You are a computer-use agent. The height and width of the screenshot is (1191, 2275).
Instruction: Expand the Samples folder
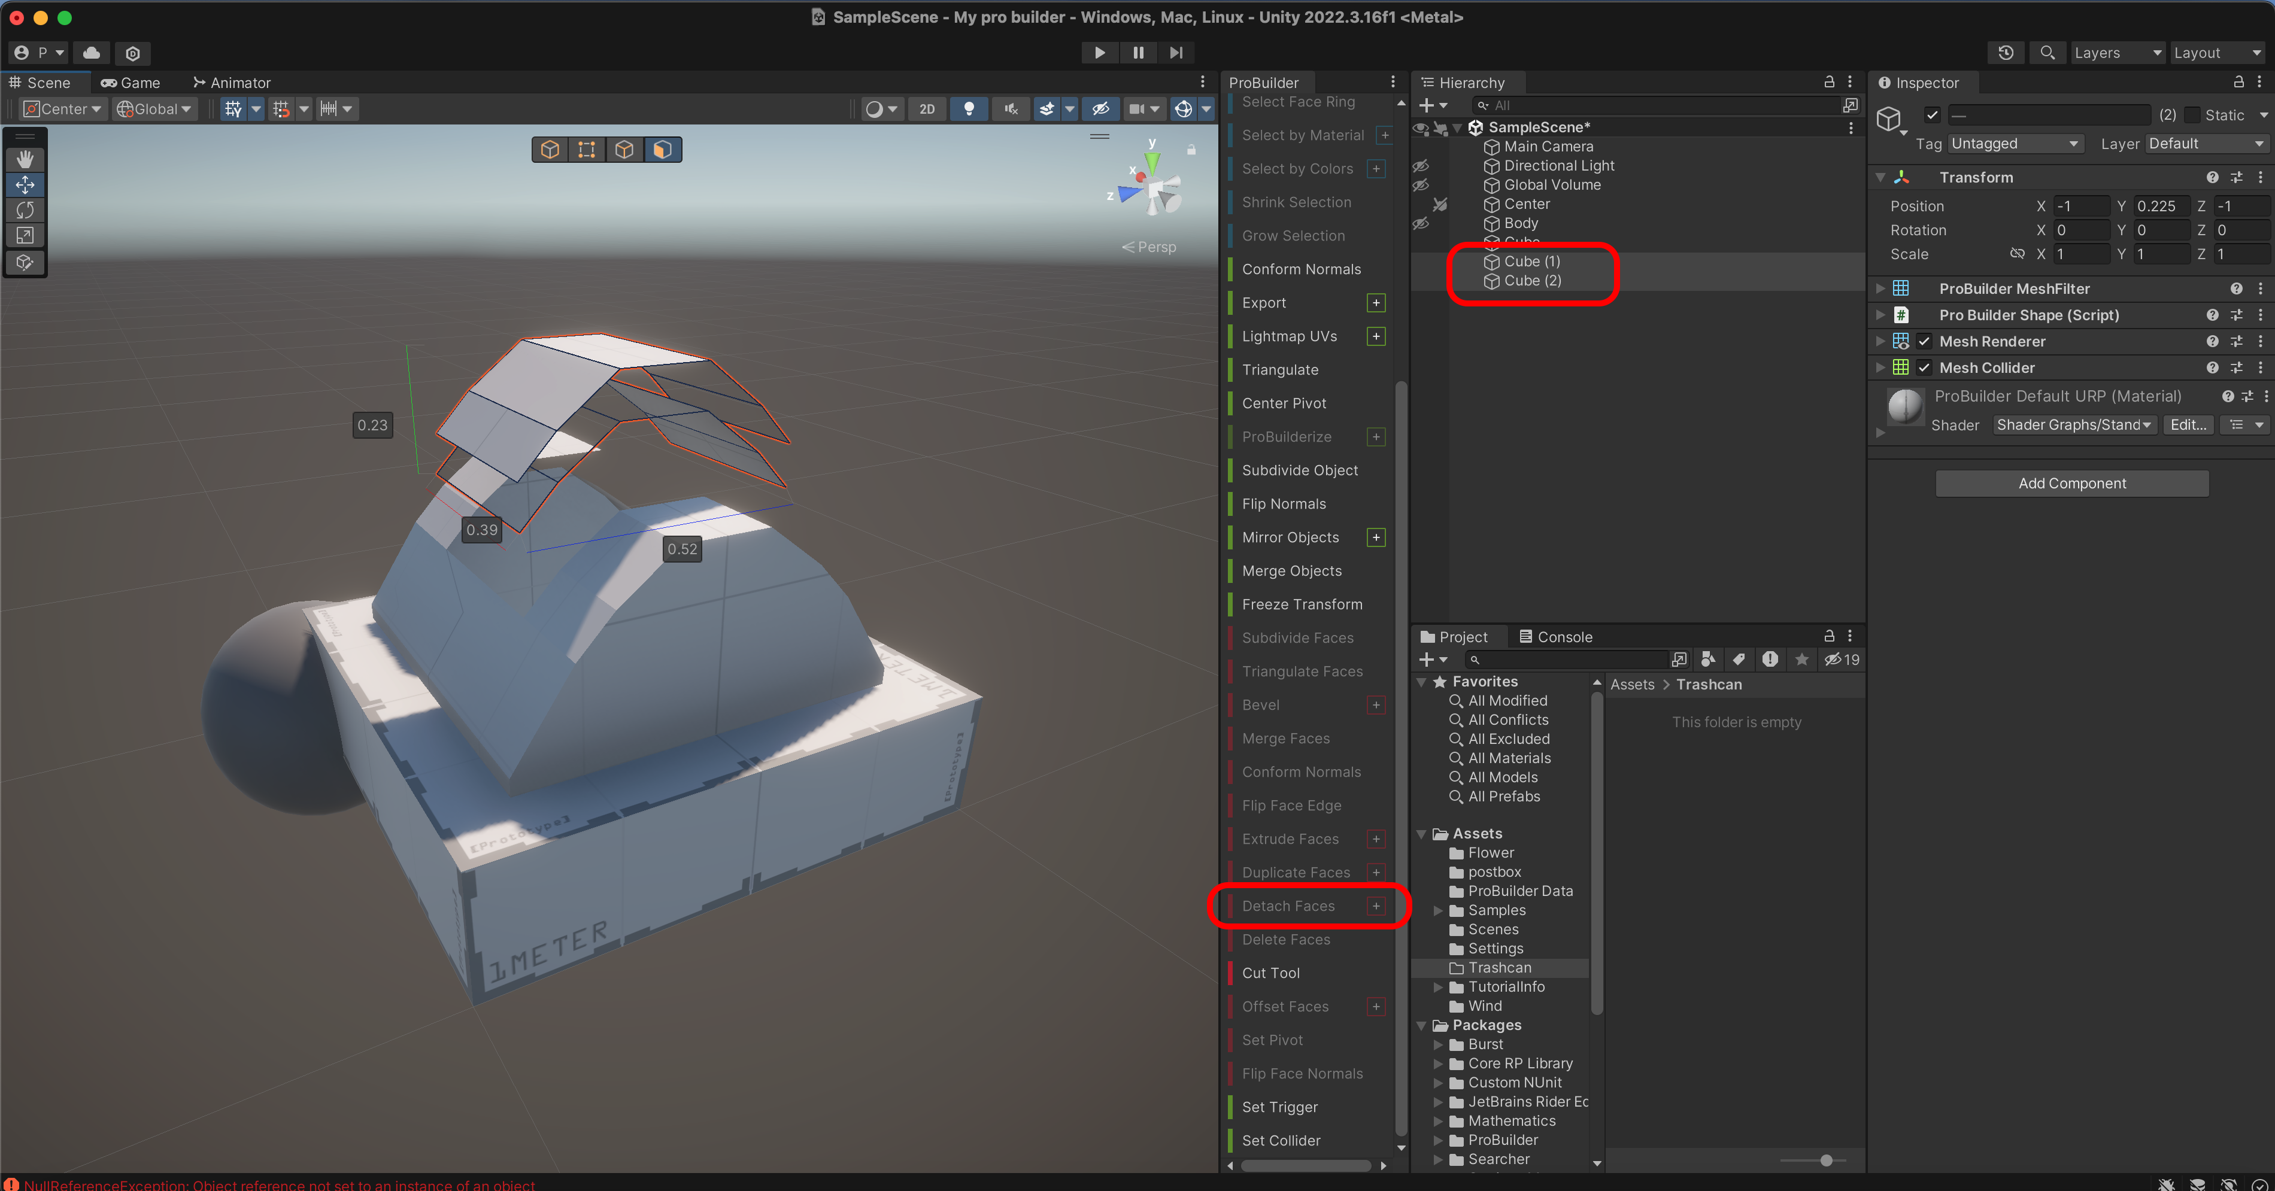click(x=1438, y=910)
